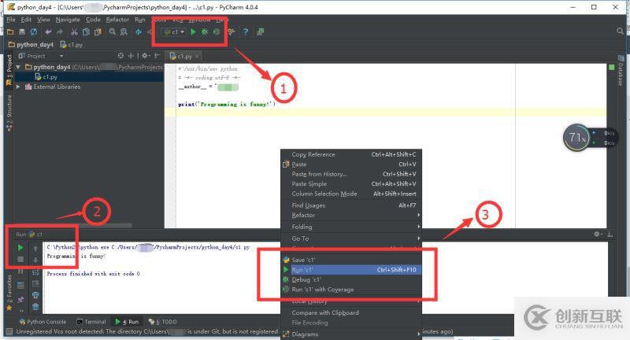This screenshot has width=630, height=340.
Task: Click python_day4 breadcrumb in navigation bar
Action: click(31, 45)
